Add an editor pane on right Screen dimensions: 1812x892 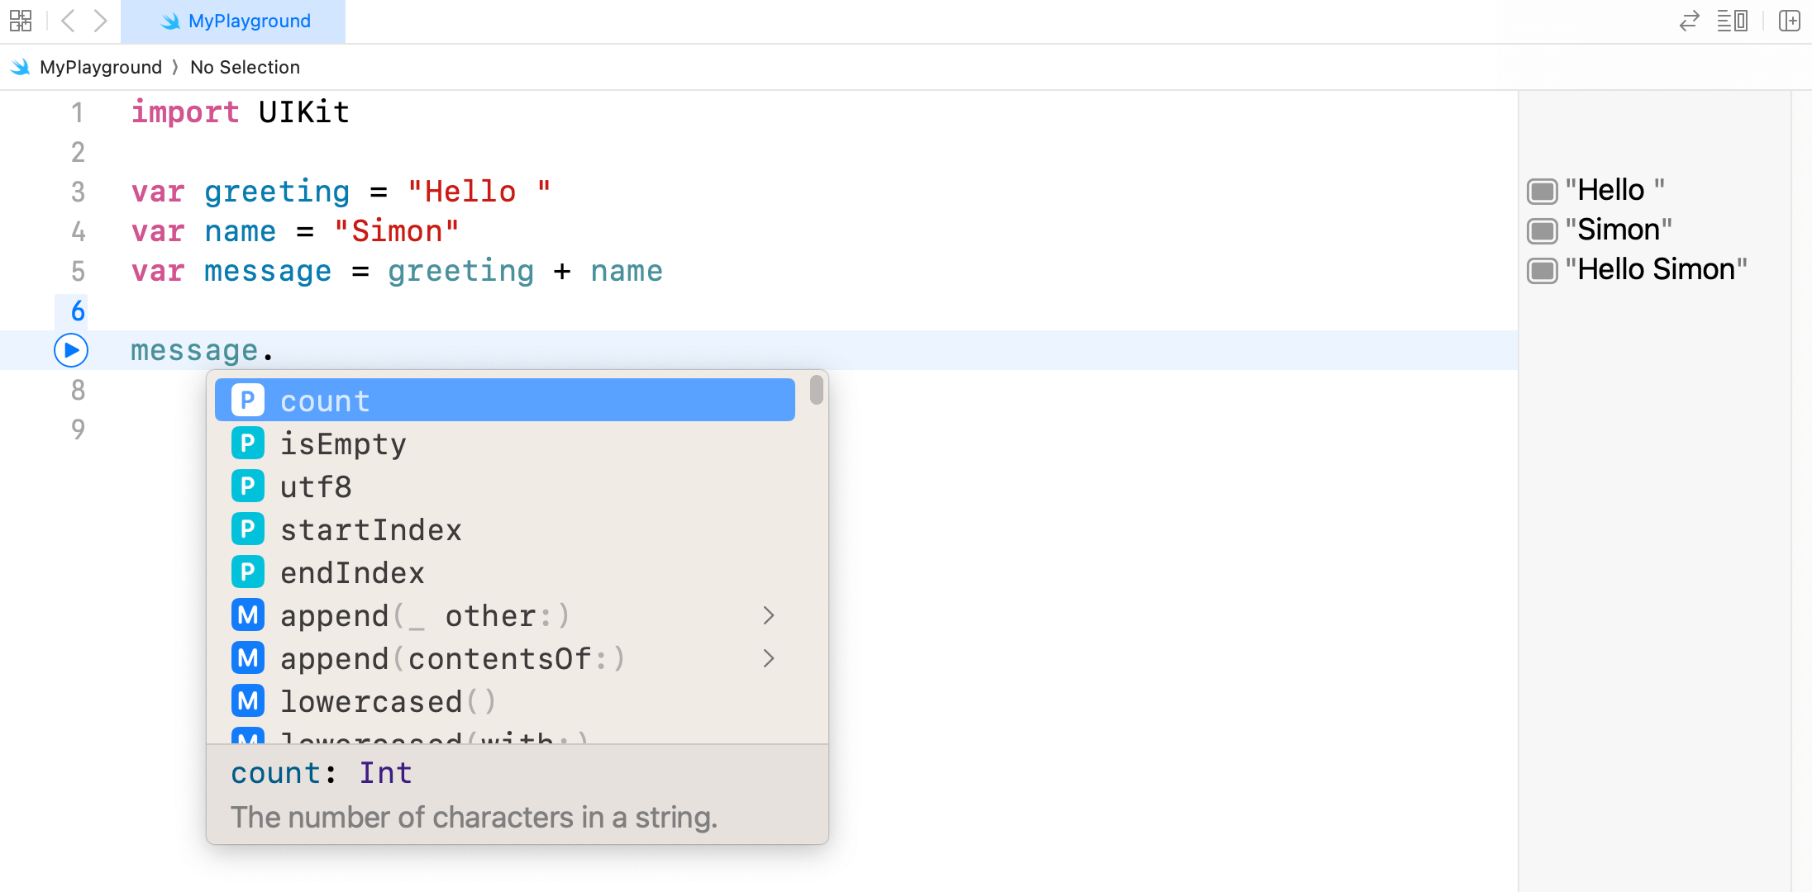[1789, 21]
